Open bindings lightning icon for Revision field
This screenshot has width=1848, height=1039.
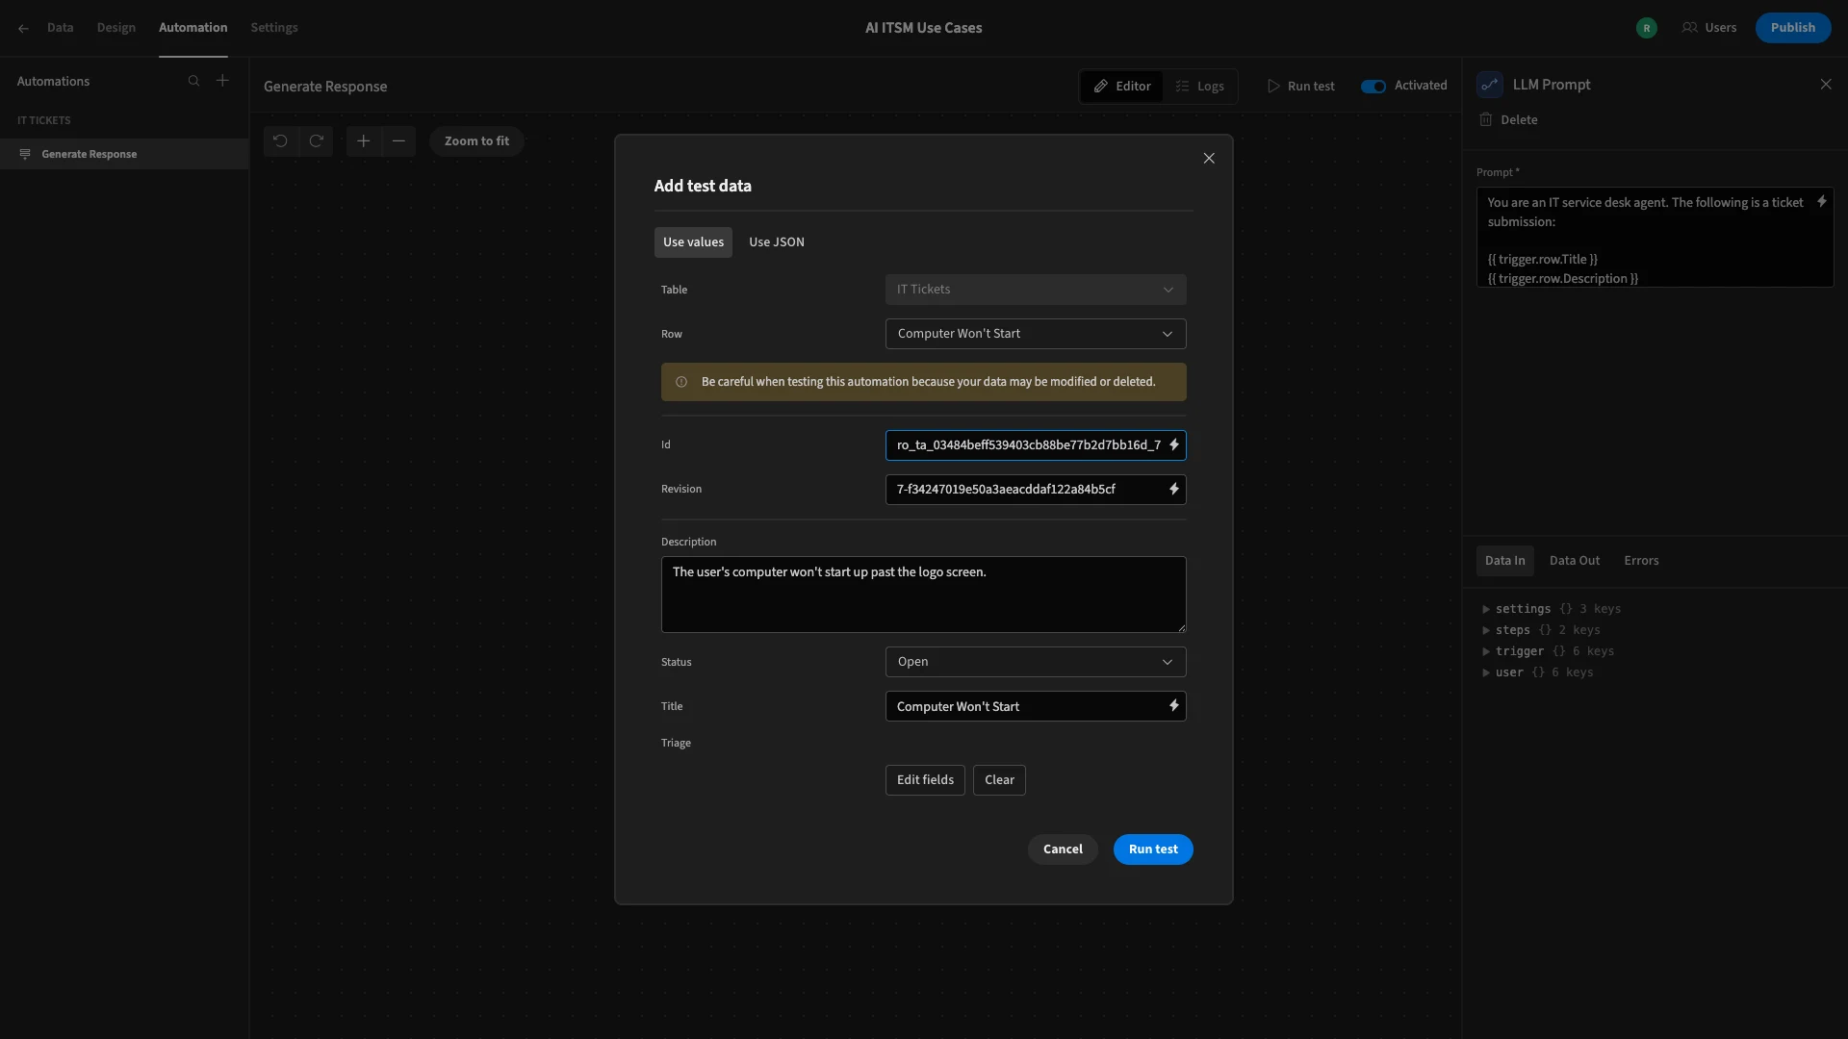(1173, 489)
